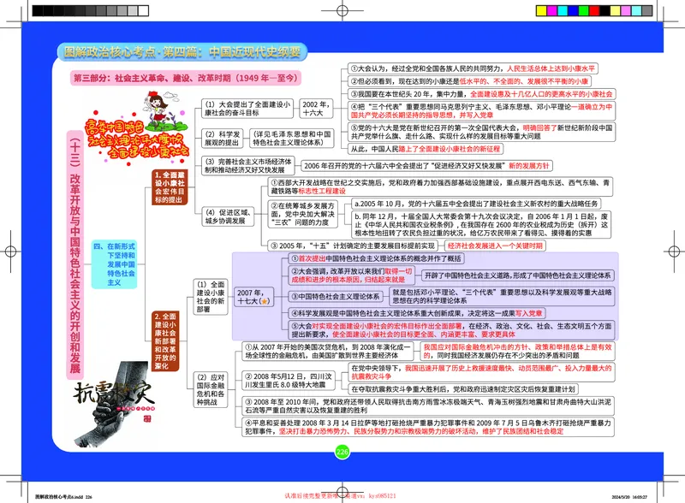Image resolution: width=685 pixels, height=503 pixels.
Task: Click the bottom-center registration crosshair
Action: pyautogui.click(x=341, y=490)
